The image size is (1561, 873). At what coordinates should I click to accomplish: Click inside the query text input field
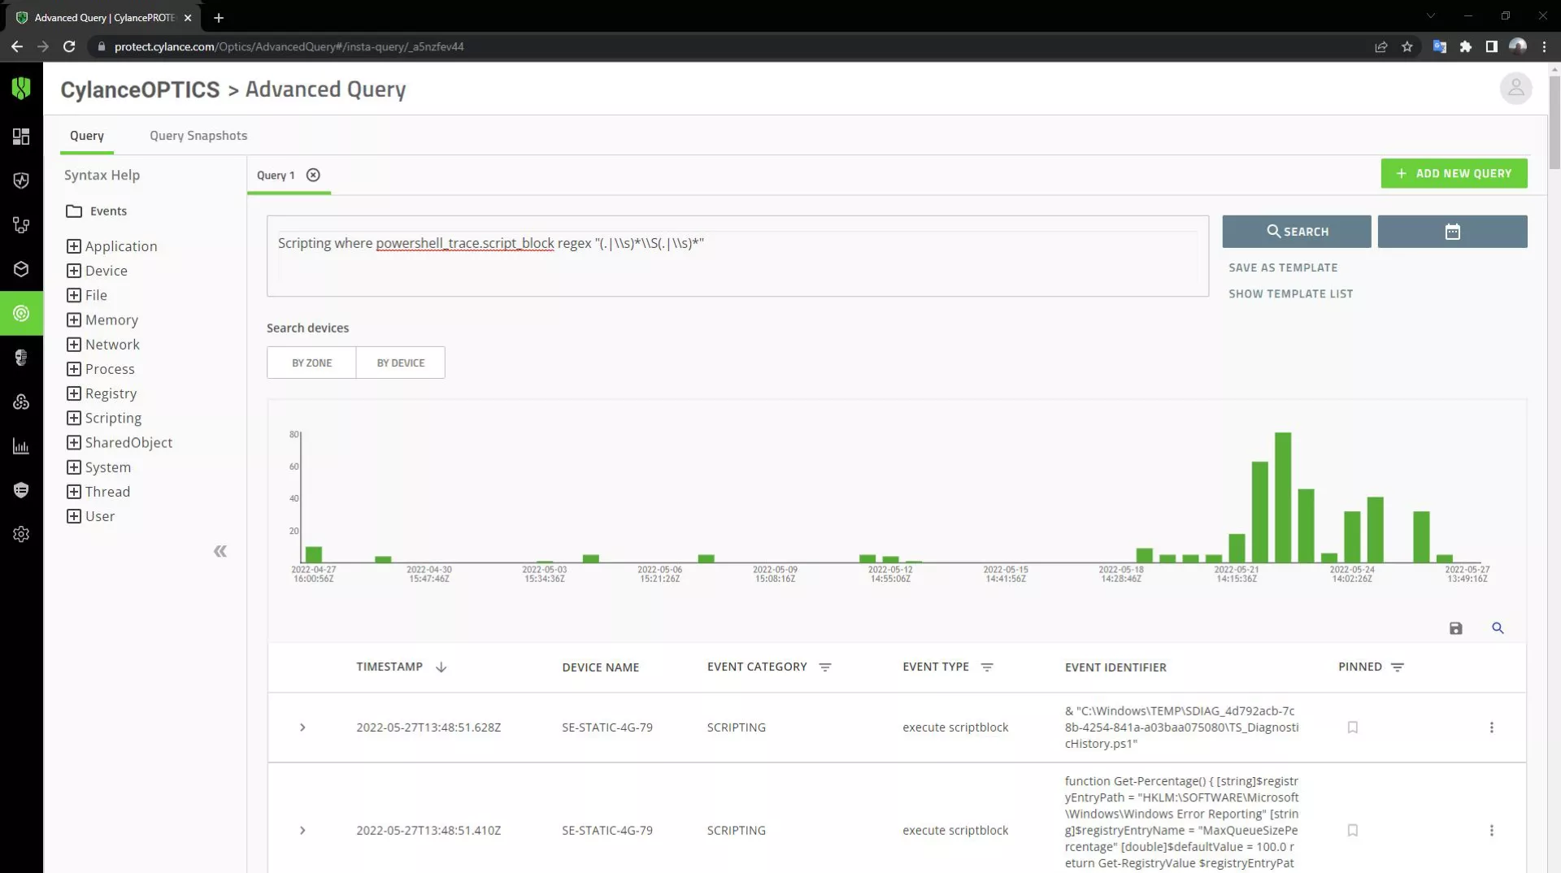pos(737,256)
